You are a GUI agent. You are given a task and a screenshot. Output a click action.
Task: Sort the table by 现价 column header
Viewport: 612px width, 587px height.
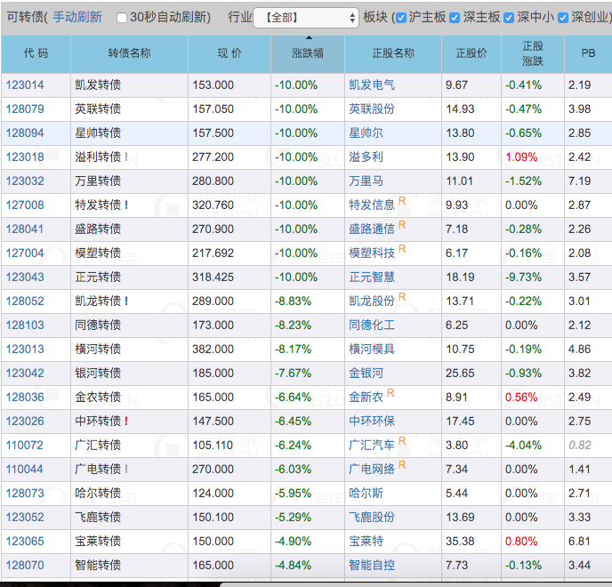[x=229, y=54]
